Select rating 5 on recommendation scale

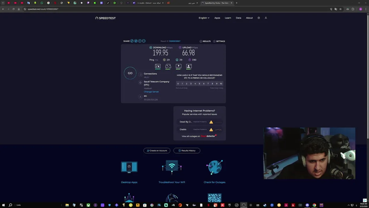pos(199,83)
